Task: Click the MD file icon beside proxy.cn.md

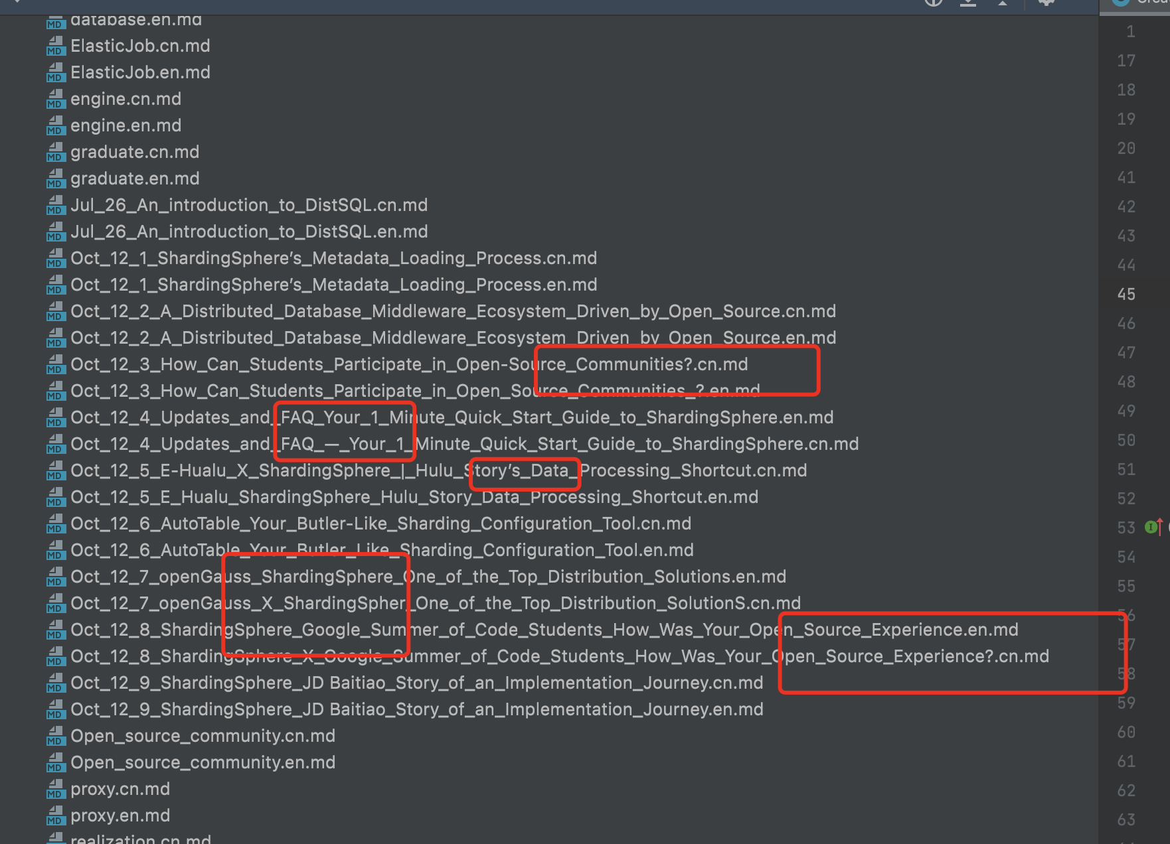Action: click(x=56, y=789)
